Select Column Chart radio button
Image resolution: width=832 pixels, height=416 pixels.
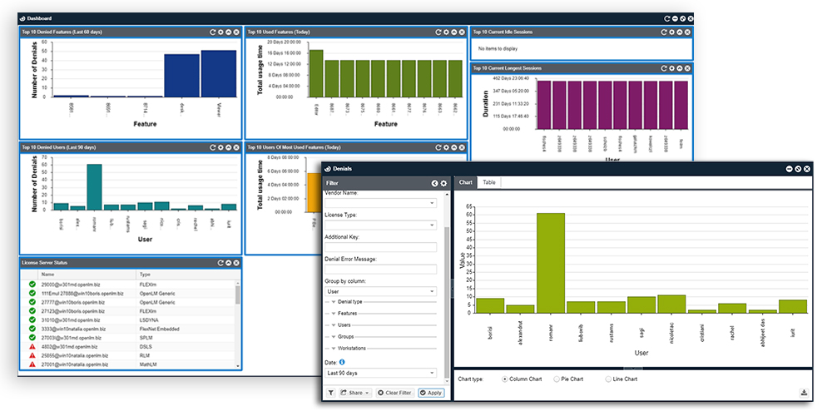click(x=505, y=379)
